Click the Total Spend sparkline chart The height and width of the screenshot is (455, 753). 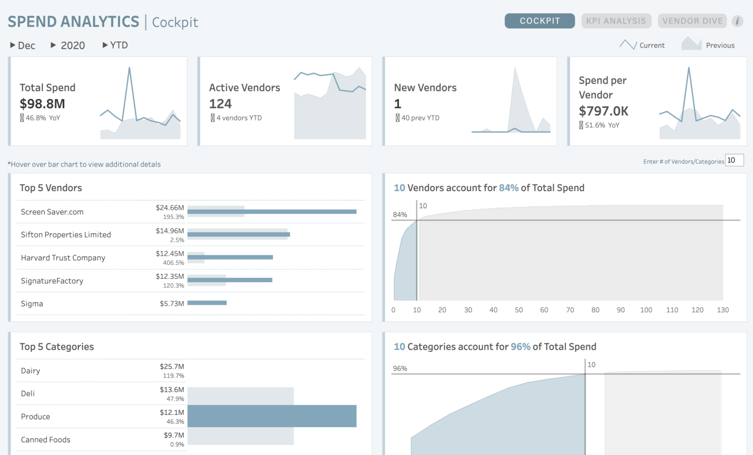[140, 103]
